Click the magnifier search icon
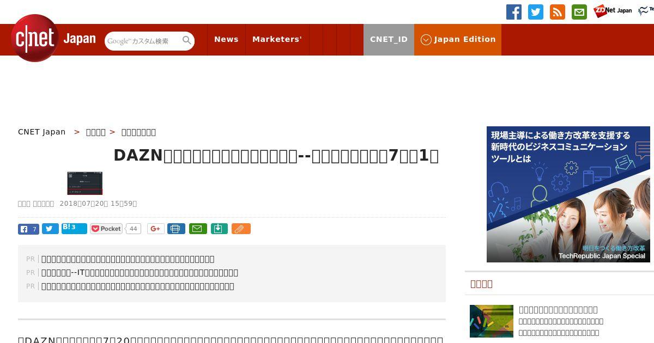 pos(187,40)
